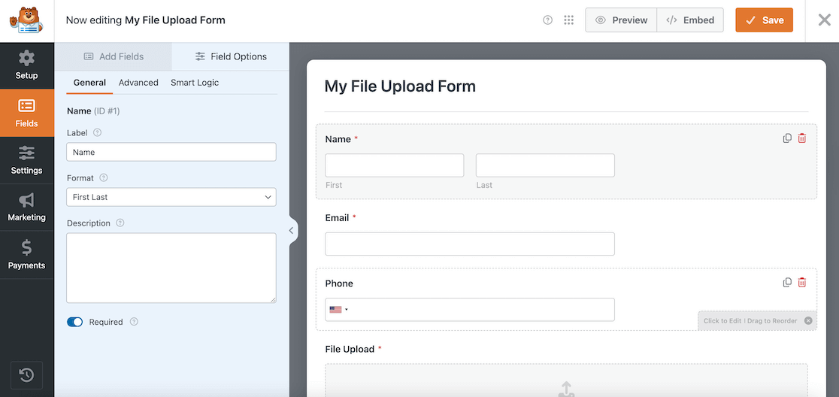Open the US flag country dropdown

pyautogui.click(x=339, y=309)
